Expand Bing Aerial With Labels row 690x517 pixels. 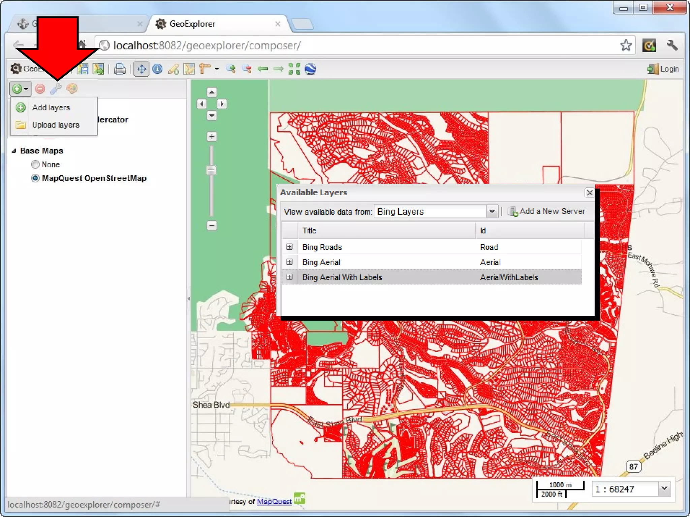coord(289,277)
